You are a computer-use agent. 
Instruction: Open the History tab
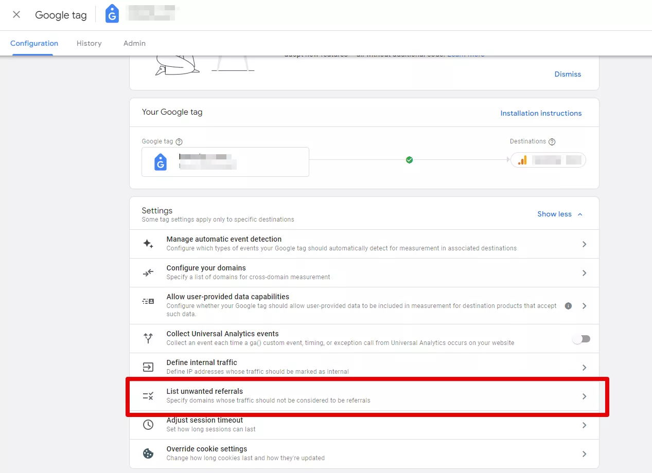89,43
